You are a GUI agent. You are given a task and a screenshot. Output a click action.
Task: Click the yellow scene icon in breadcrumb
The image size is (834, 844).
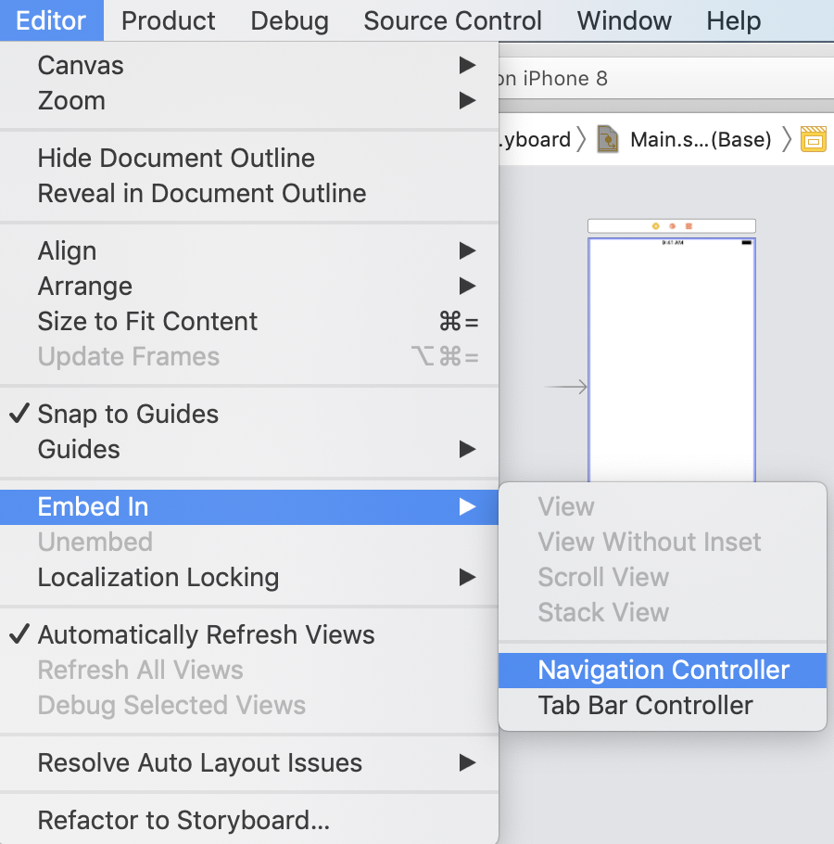tap(813, 139)
